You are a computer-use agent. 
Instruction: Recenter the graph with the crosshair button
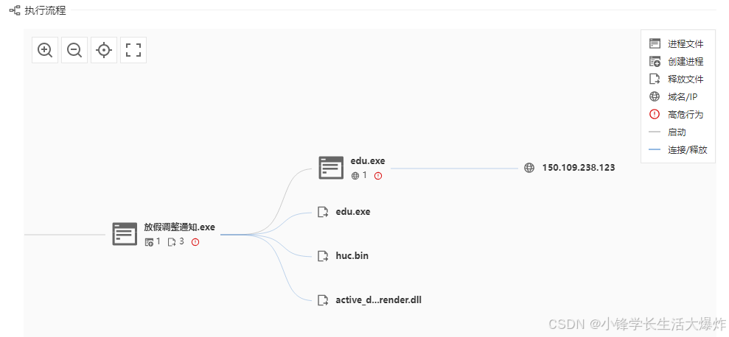(104, 50)
